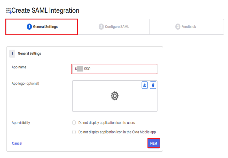
Task: Click the blue grid icon beside the page title
Action: point(9,10)
